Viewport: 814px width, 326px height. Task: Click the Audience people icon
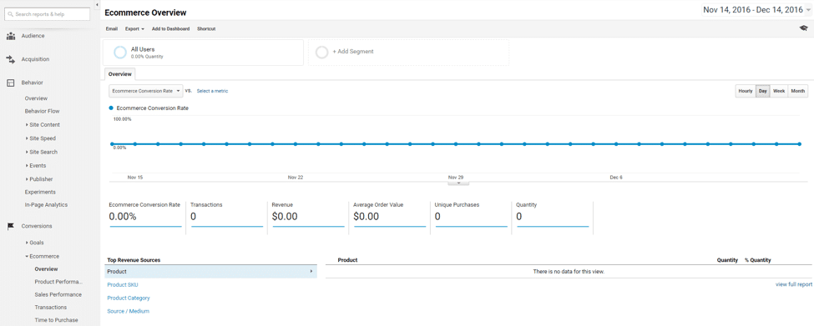[x=10, y=37]
